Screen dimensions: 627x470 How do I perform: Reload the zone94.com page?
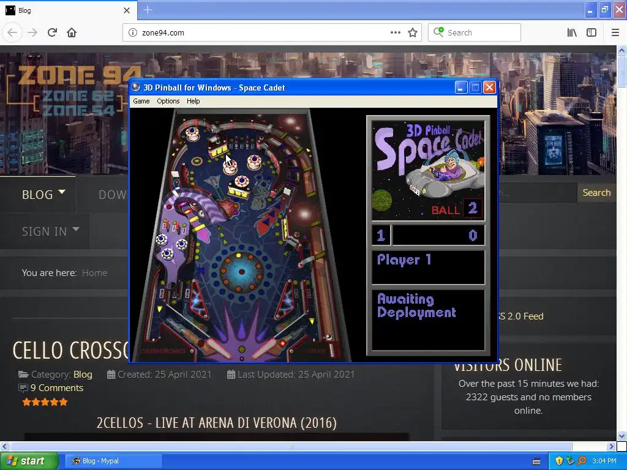(52, 32)
